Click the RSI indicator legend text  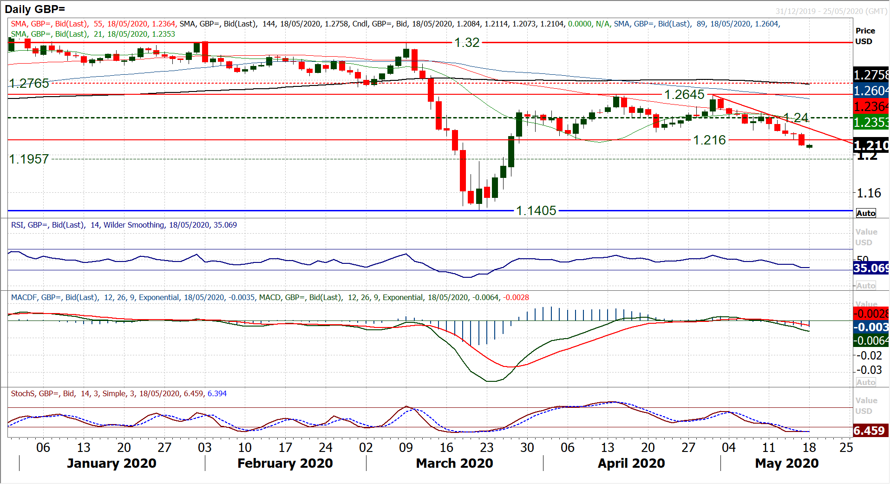(x=124, y=225)
